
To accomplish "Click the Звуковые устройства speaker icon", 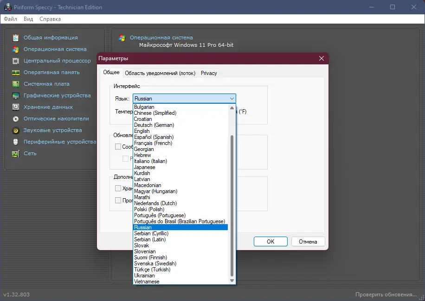I will pyautogui.click(x=16, y=131).
